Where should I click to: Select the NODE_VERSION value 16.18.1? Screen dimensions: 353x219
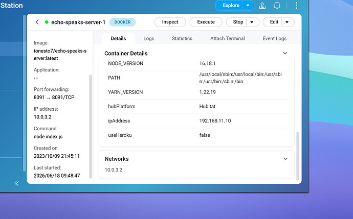207,64
